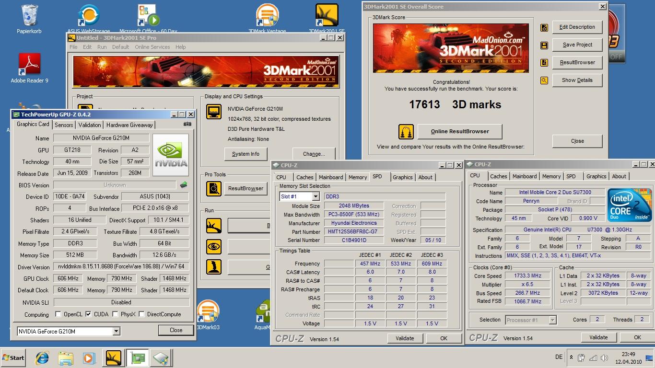Enable the PhysX checkbox in GPU-Z
655x368 pixels.
115,314
